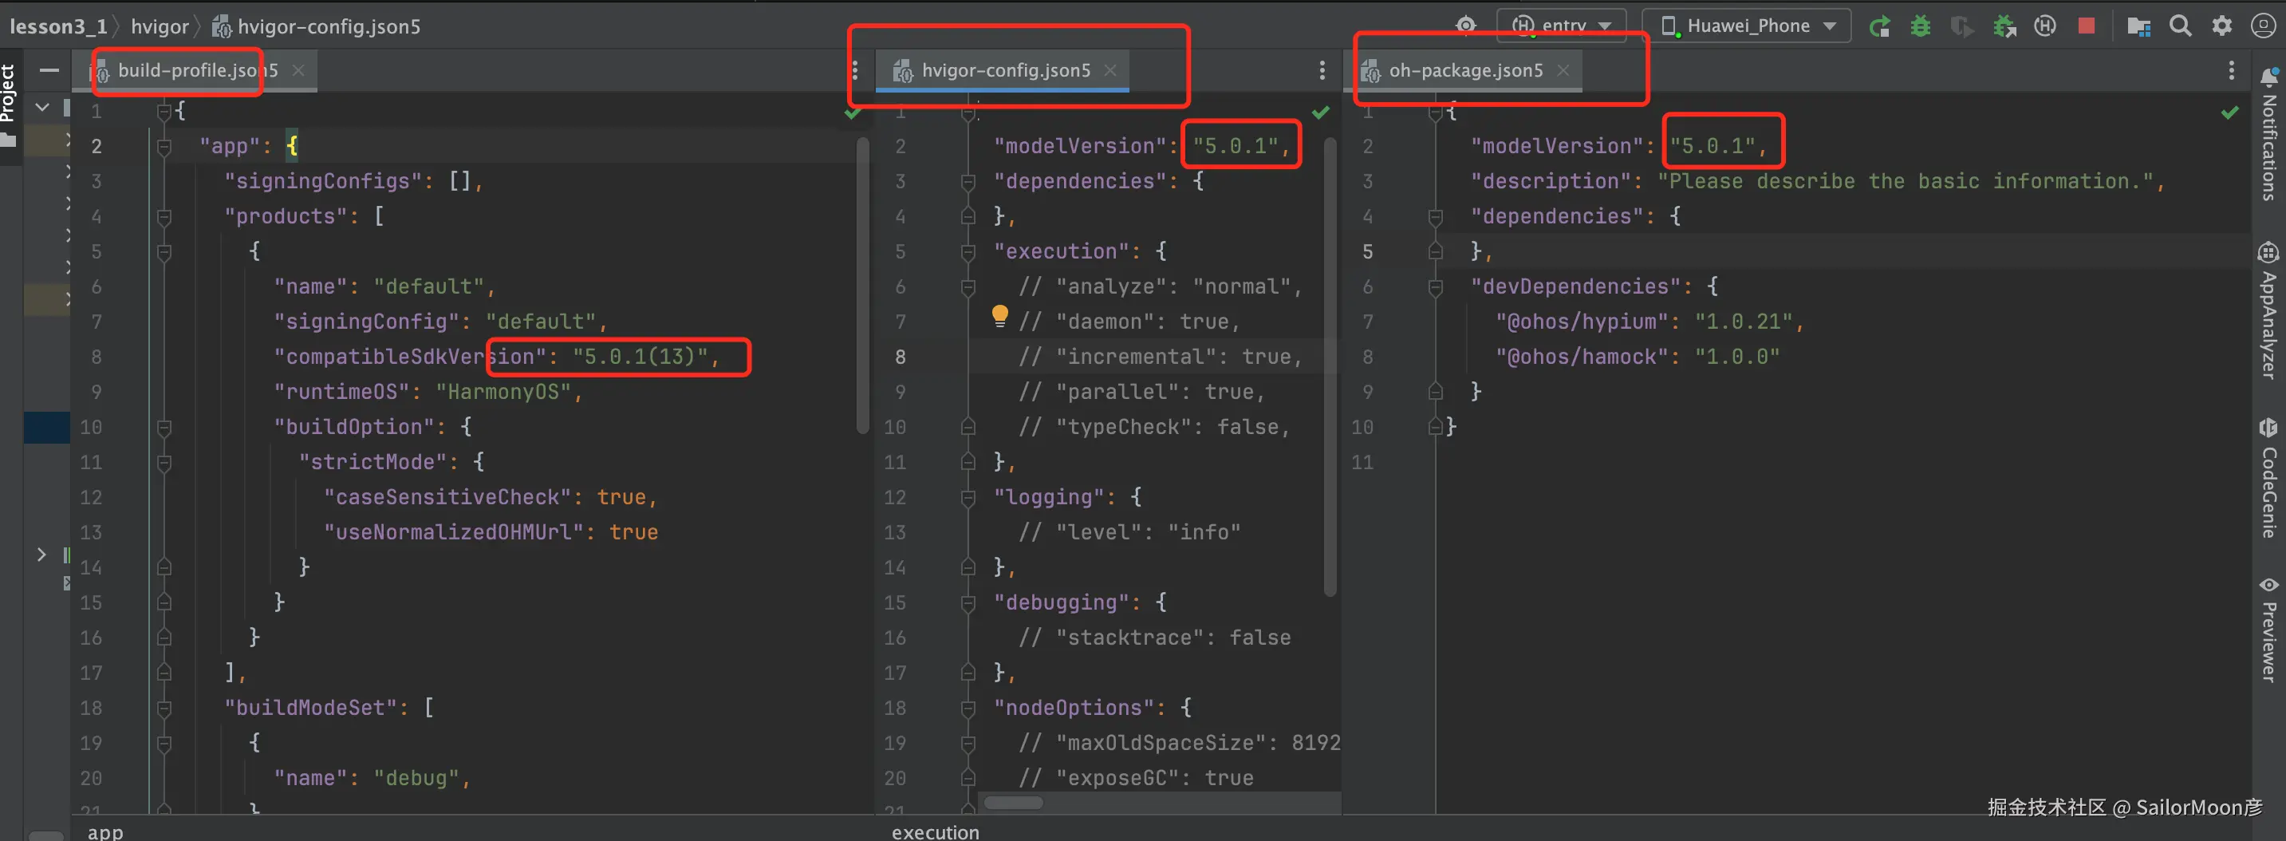Click the locate device target icon
Viewport: 2286px width, 841px height.
(x=1466, y=26)
